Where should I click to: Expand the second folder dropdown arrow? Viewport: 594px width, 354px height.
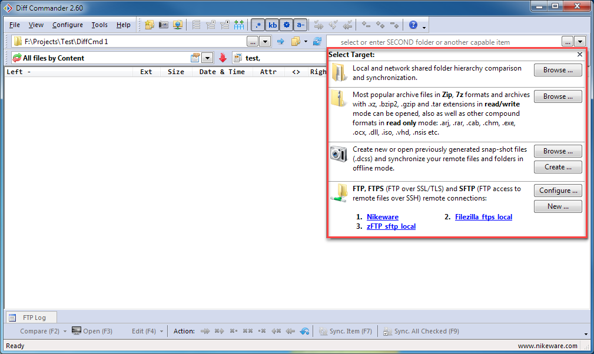tap(580, 42)
